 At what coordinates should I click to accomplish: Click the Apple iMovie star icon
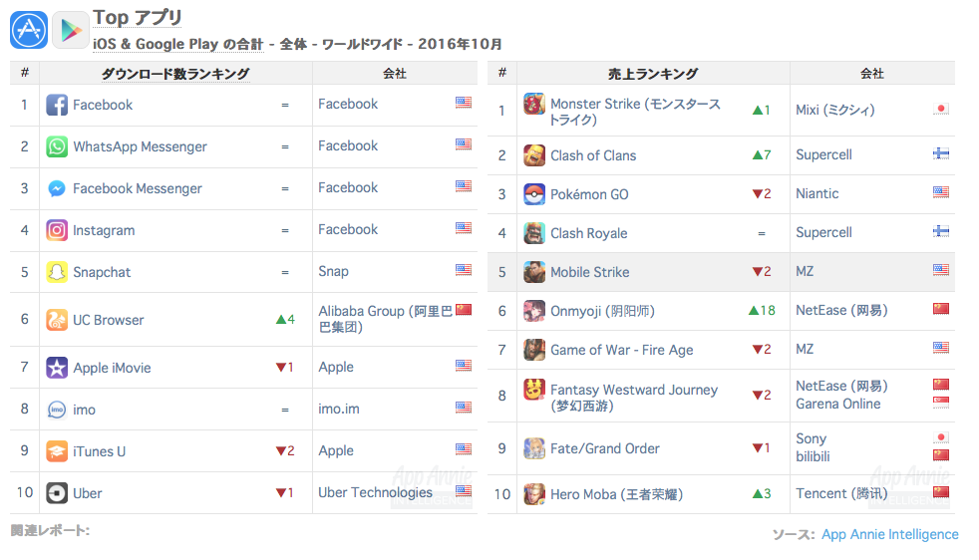pyautogui.click(x=57, y=368)
